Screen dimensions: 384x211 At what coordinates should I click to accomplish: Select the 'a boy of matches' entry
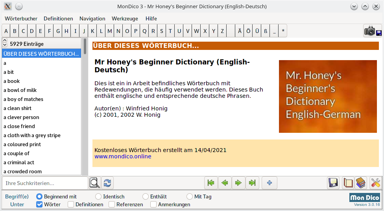pos(41,99)
